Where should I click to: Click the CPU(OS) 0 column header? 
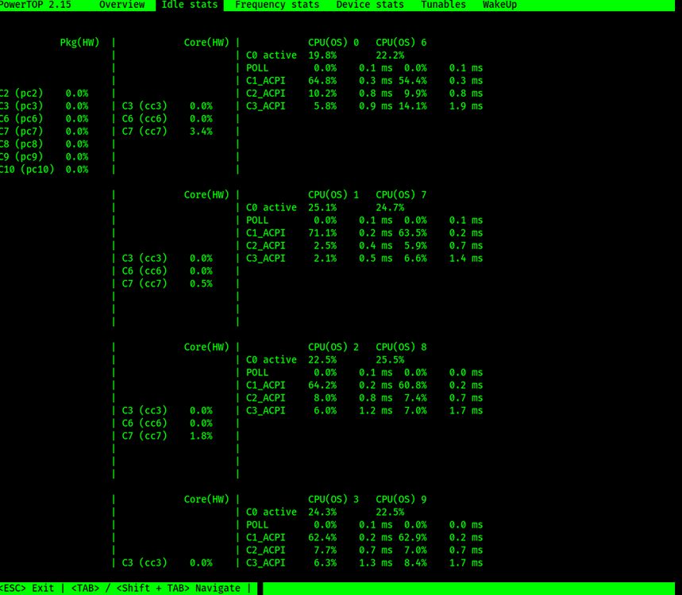333,43
